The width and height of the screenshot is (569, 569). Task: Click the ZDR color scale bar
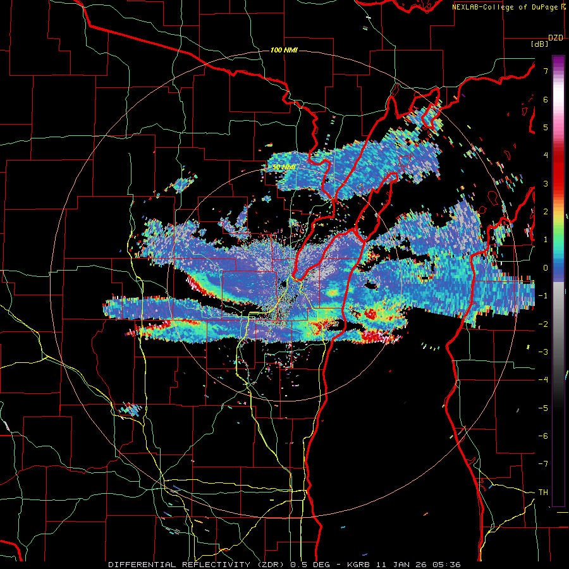pyautogui.click(x=558, y=281)
